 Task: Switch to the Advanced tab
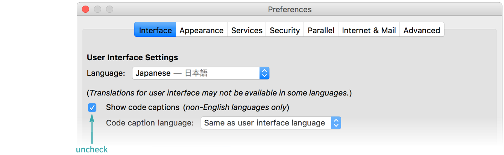[422, 30]
